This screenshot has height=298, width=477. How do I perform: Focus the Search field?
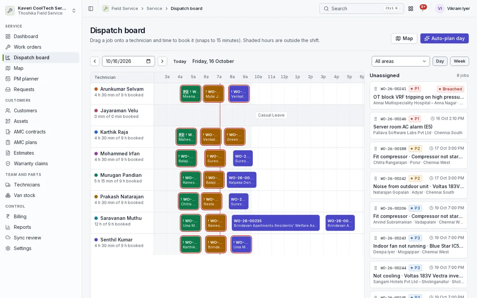coord(361,8)
